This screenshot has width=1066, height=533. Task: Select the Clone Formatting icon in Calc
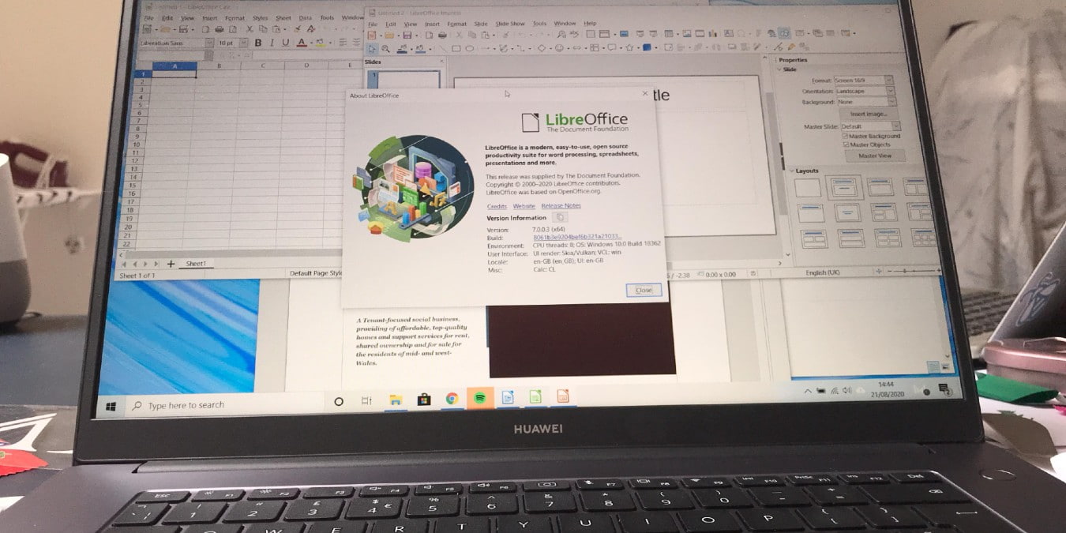pyautogui.click(x=298, y=28)
